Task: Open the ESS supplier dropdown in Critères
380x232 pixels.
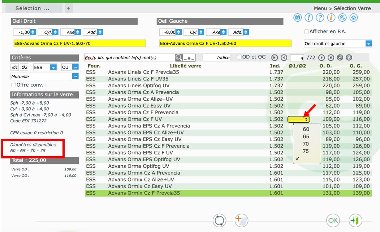Action: 45,67
